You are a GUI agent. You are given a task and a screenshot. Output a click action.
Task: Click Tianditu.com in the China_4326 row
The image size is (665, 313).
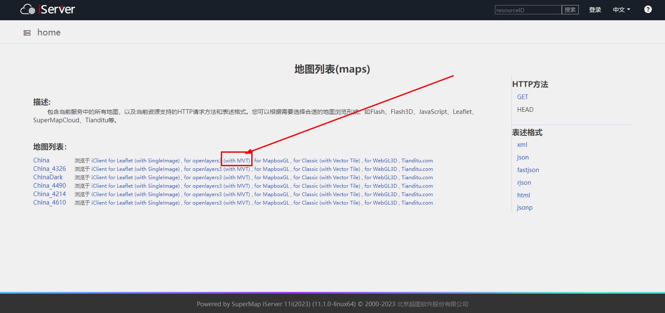click(x=417, y=169)
